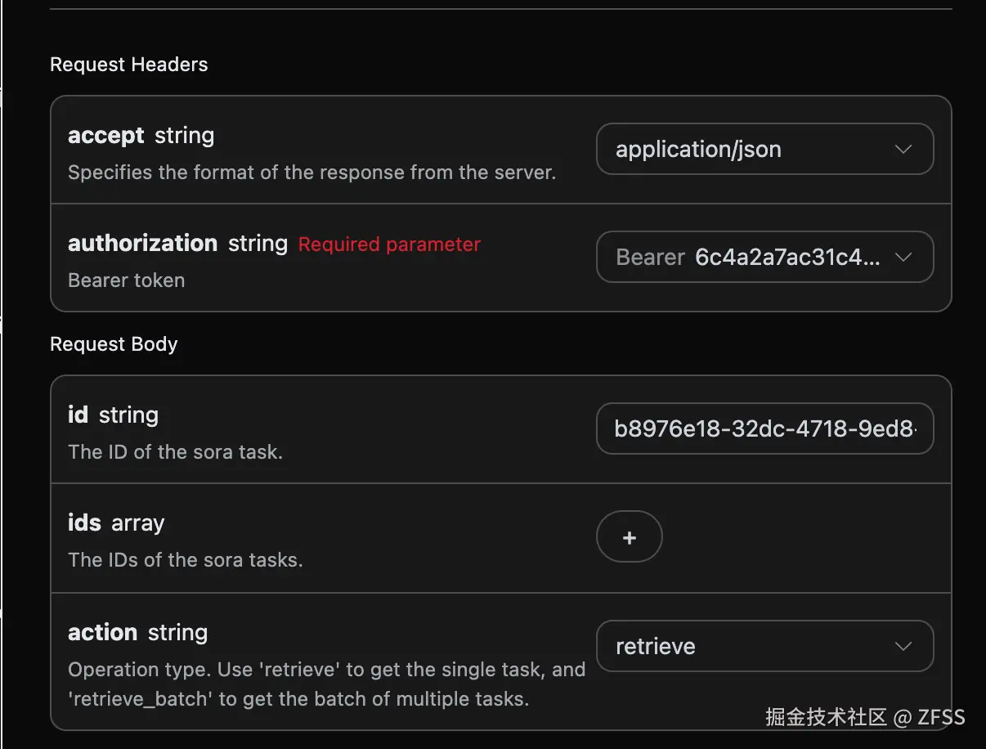Select the 'Request Headers' section heading
Screen dimensions: 986x749
[x=129, y=65]
